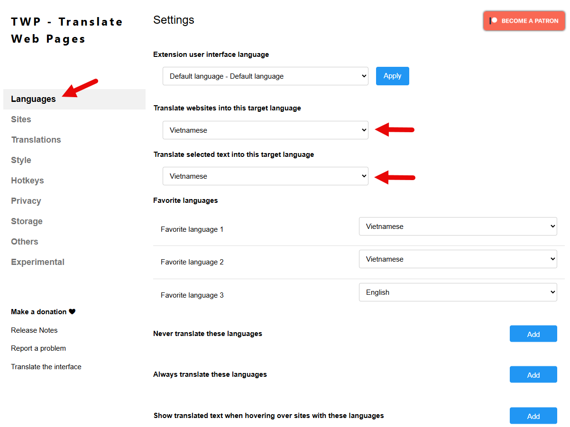Click the Translate selected text target language label
The height and width of the screenshot is (427, 570).
pyautogui.click(x=234, y=154)
